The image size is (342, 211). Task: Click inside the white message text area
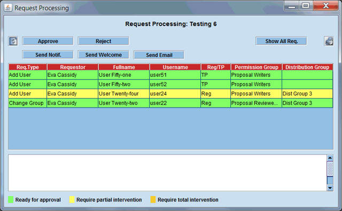click(x=167, y=173)
